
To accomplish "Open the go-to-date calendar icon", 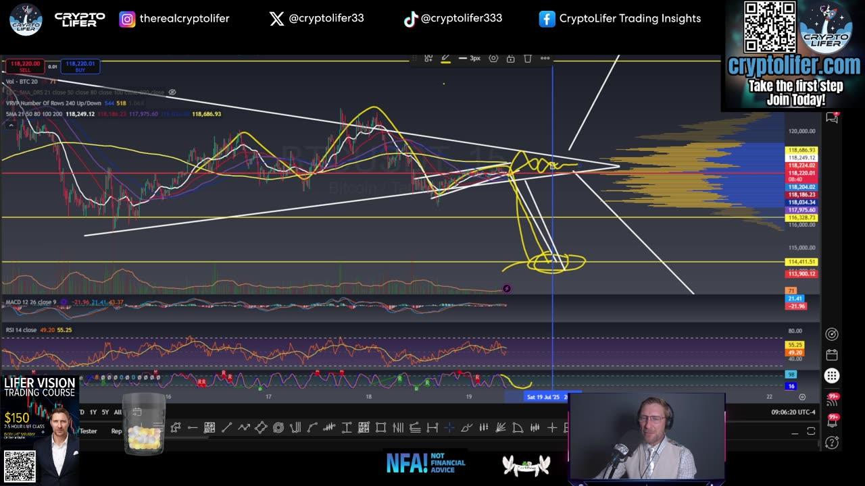I will pyautogui.click(x=137, y=412).
